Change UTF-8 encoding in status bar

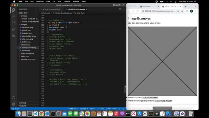pyautogui.click(x=92, y=108)
